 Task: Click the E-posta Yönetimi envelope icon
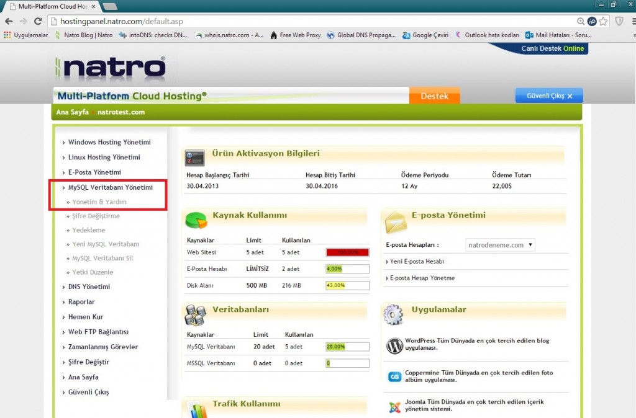click(x=396, y=222)
